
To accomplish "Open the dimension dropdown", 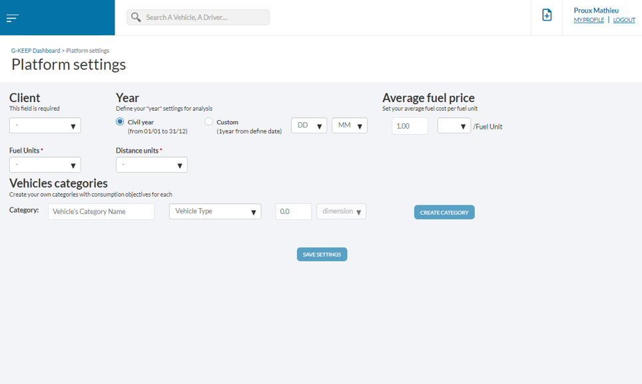I will (x=341, y=211).
